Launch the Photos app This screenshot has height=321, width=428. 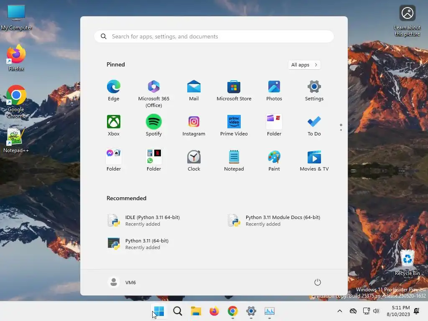274,91
